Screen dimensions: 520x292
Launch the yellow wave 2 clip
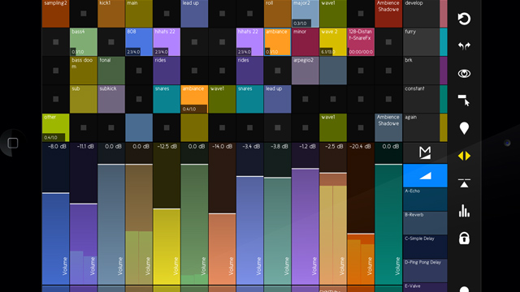pos(333,42)
